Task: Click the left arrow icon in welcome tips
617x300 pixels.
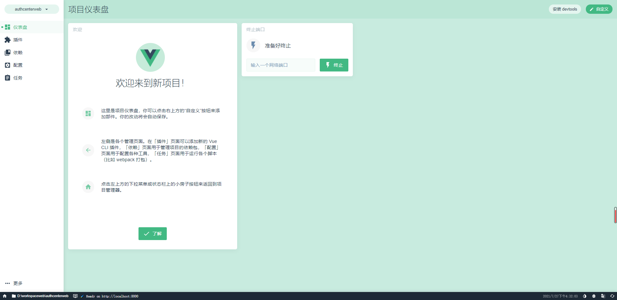Action: point(88,150)
